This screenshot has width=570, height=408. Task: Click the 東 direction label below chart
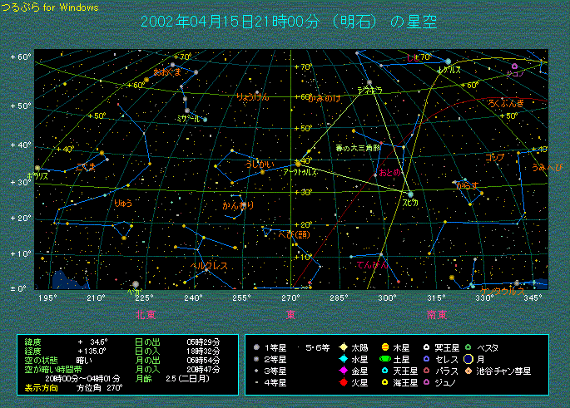click(x=290, y=314)
